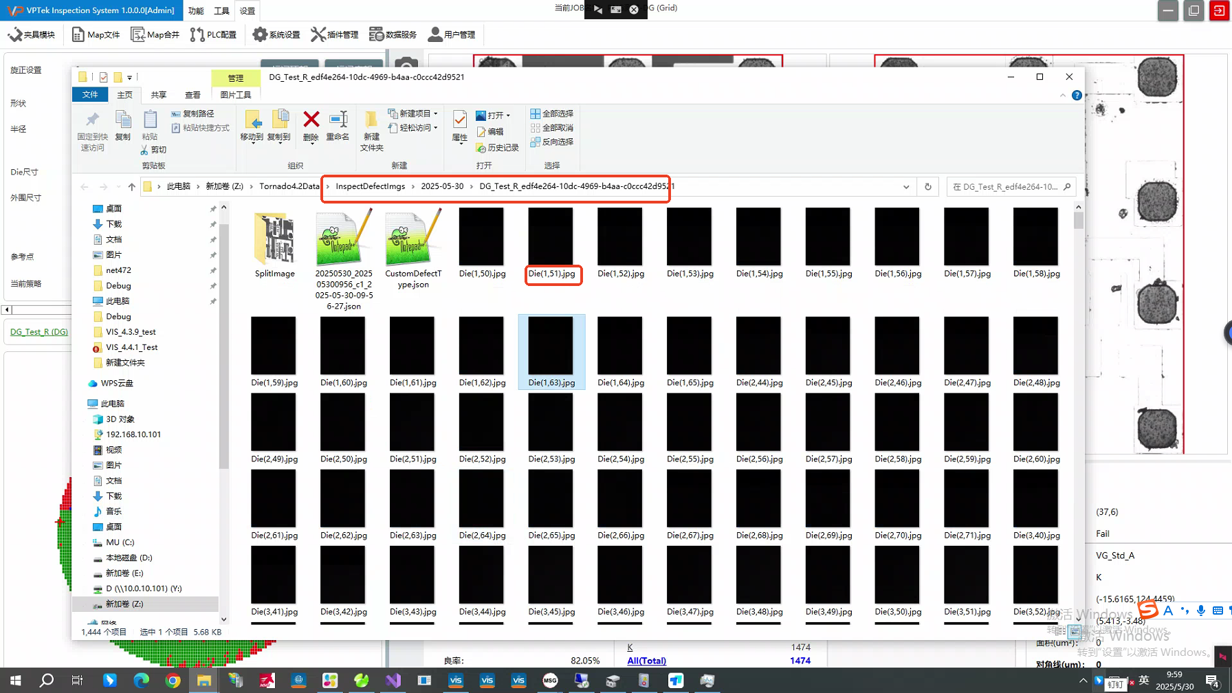Image resolution: width=1232 pixels, height=693 pixels.
Task: Click 反向选择 invert selection
Action: 551,142
